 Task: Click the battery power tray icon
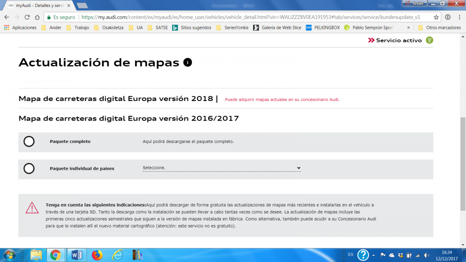click(x=409, y=255)
